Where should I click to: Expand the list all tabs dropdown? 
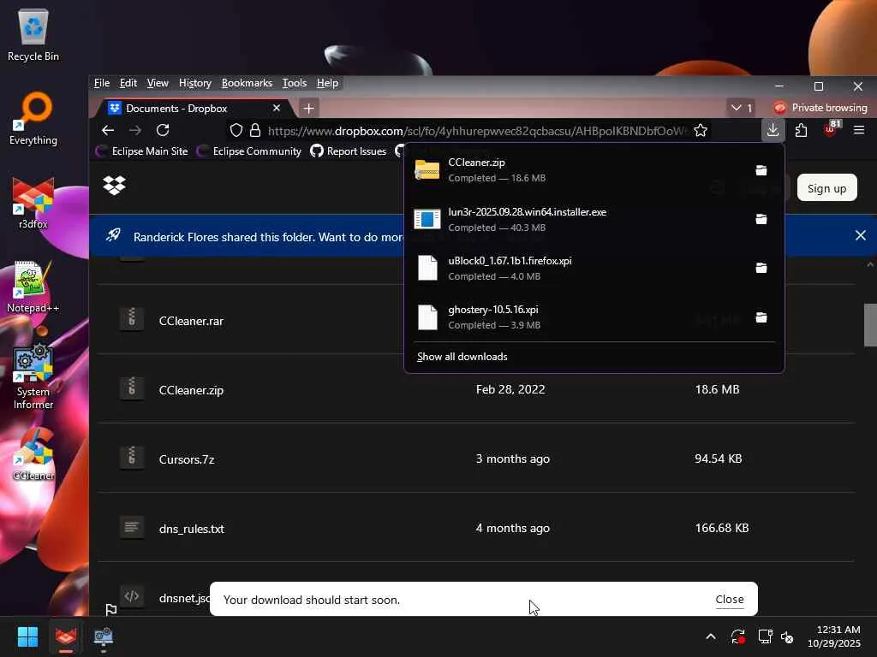(x=741, y=108)
